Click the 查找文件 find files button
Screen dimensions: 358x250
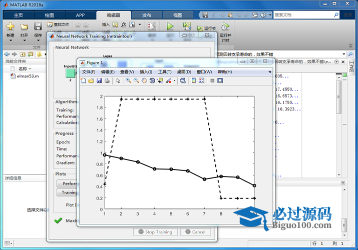58,24
